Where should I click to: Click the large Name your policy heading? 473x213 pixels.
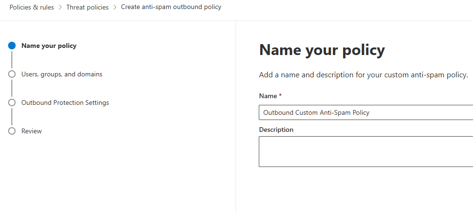[x=322, y=50]
